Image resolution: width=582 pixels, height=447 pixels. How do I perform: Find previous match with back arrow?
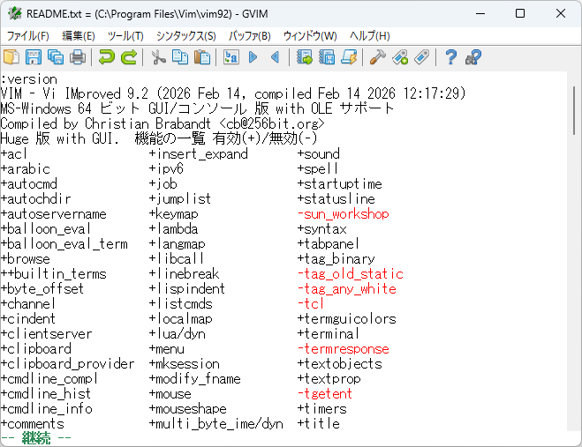275,57
